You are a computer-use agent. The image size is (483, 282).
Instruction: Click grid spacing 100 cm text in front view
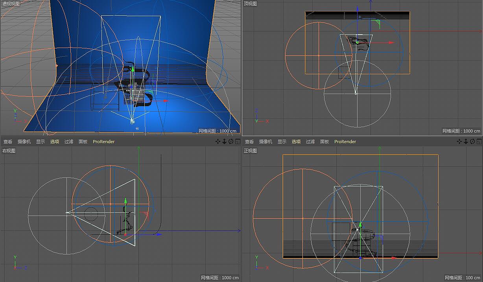[x=463, y=278]
